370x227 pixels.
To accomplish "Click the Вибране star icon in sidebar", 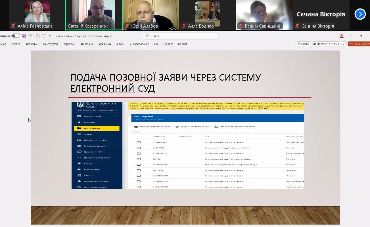I will [x=79, y=122].
